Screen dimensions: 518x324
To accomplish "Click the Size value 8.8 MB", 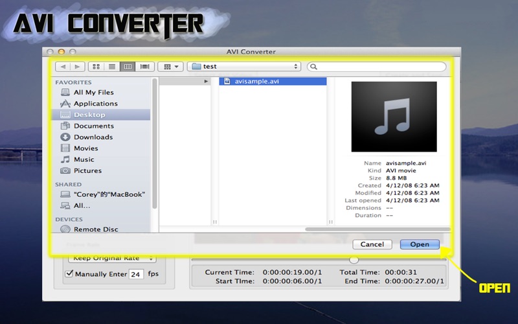I will point(396,178).
